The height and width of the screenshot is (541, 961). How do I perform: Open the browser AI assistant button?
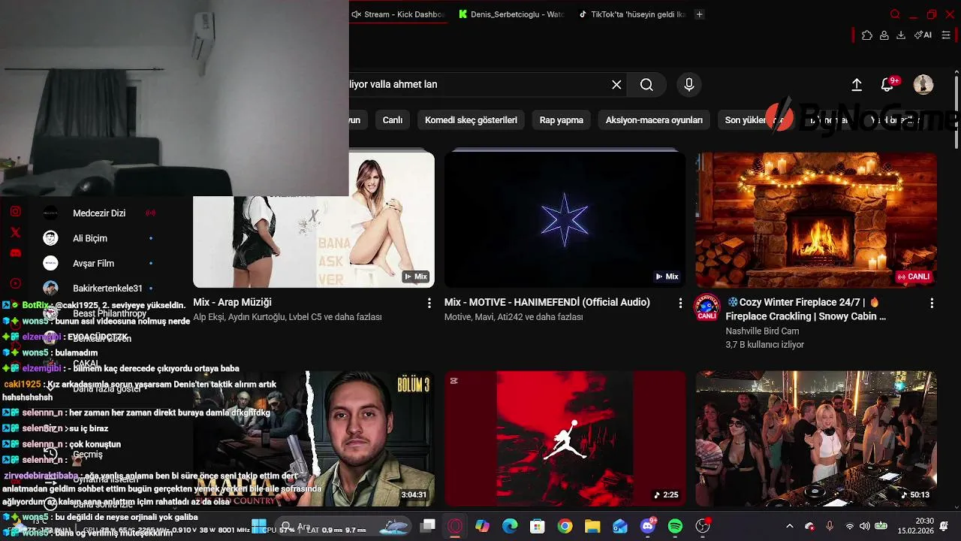coord(923,35)
